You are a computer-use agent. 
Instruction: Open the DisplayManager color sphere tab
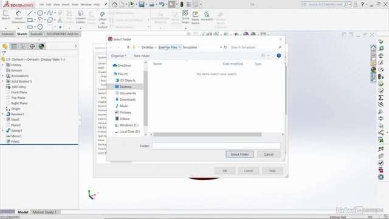[x=41, y=46]
